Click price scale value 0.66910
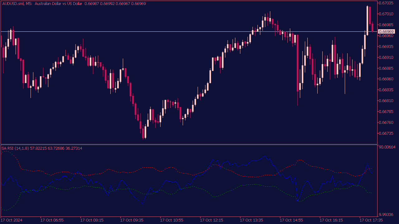 (387, 57)
